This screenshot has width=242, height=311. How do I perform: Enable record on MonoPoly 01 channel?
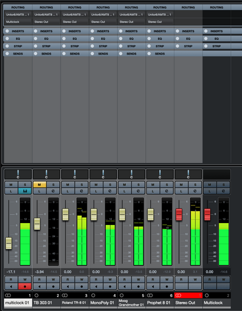coord(110,286)
